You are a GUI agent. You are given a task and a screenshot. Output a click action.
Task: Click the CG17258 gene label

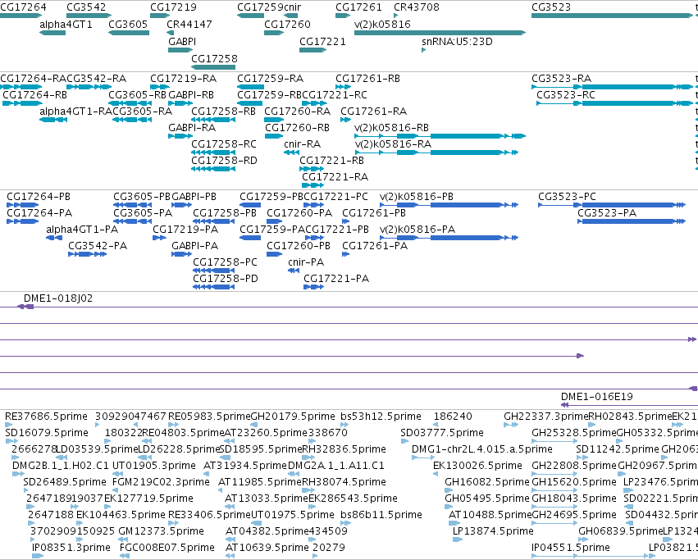(x=215, y=59)
